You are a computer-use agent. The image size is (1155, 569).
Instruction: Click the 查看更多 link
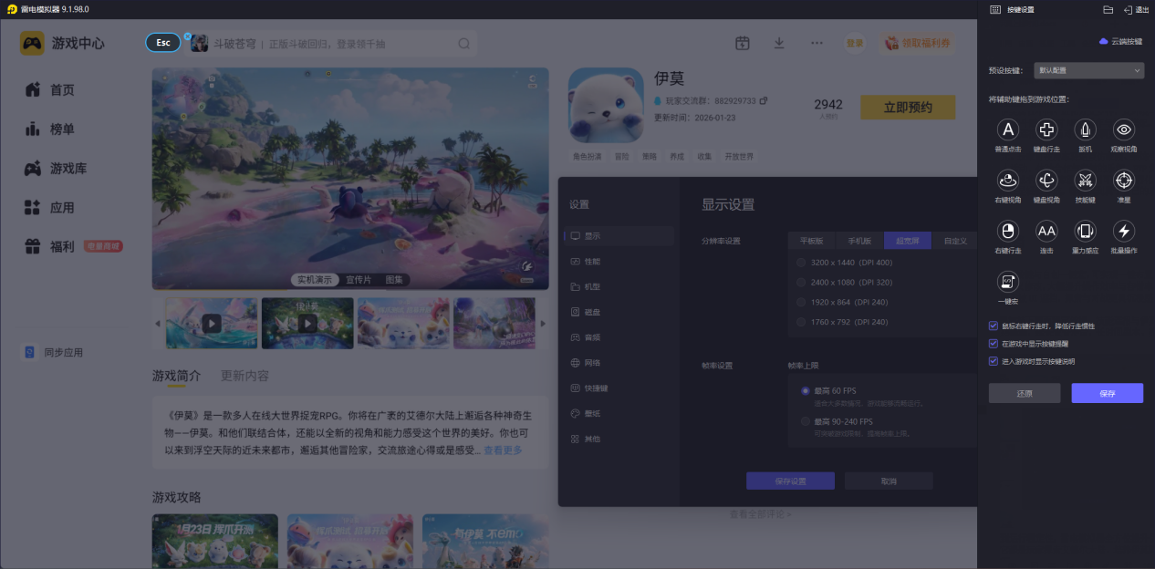(503, 450)
